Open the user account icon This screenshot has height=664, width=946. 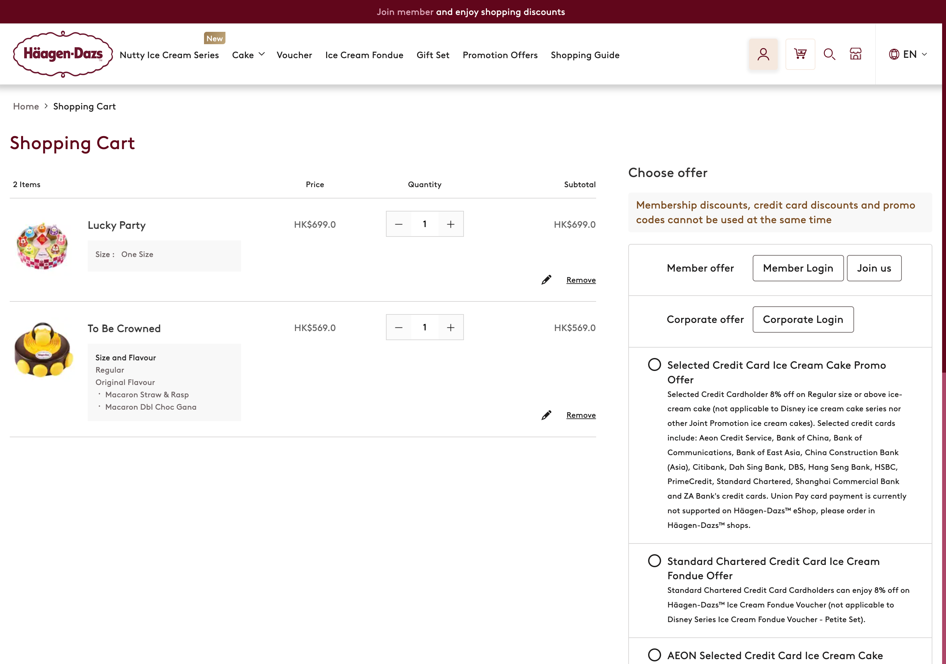[763, 54]
